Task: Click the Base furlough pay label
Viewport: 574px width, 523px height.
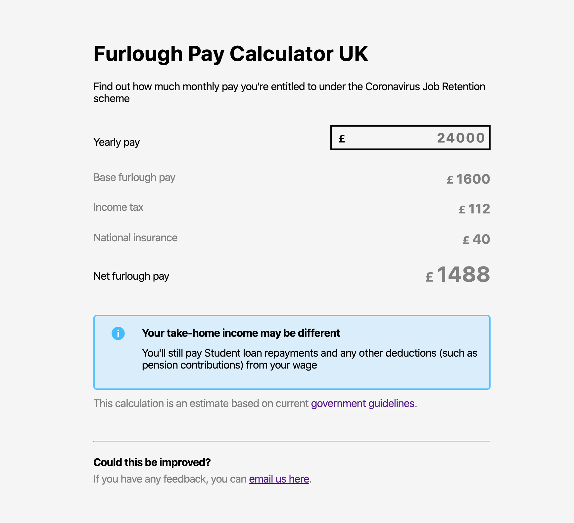Action: click(x=134, y=178)
